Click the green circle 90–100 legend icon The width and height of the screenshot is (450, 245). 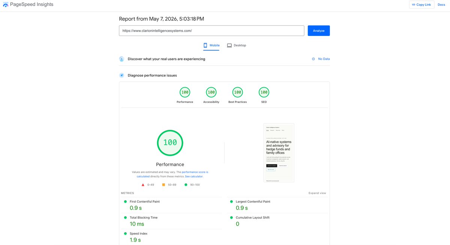click(x=186, y=185)
